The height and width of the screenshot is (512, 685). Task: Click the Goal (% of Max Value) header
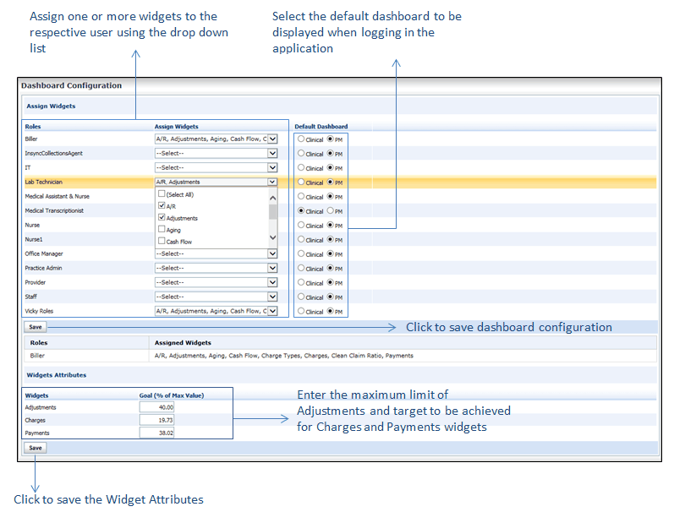(x=171, y=395)
